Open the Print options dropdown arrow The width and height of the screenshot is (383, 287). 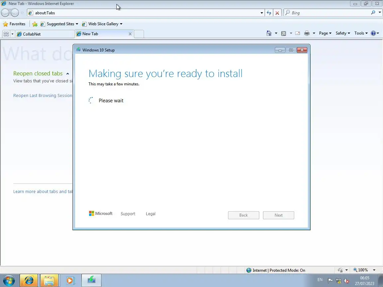(314, 33)
